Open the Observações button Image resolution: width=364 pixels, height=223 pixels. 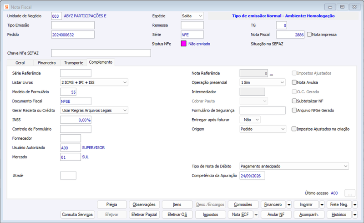pos(144,205)
